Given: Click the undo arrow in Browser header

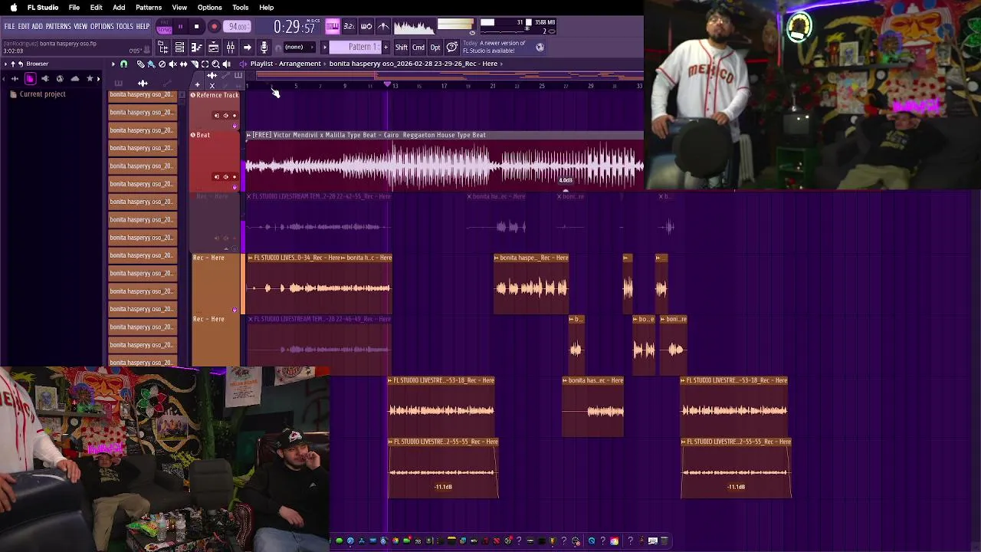Looking at the screenshot, I should click(x=21, y=64).
